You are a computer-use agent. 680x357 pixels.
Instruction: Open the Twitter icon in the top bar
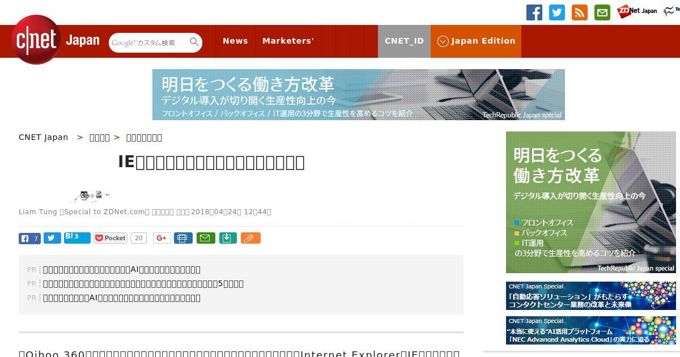[557, 12]
